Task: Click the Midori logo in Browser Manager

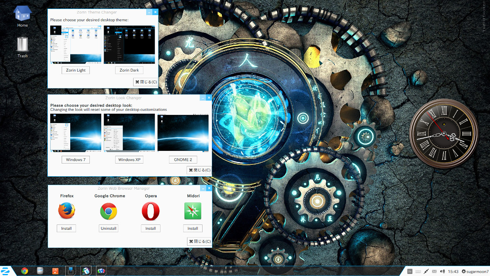Action: click(x=193, y=211)
